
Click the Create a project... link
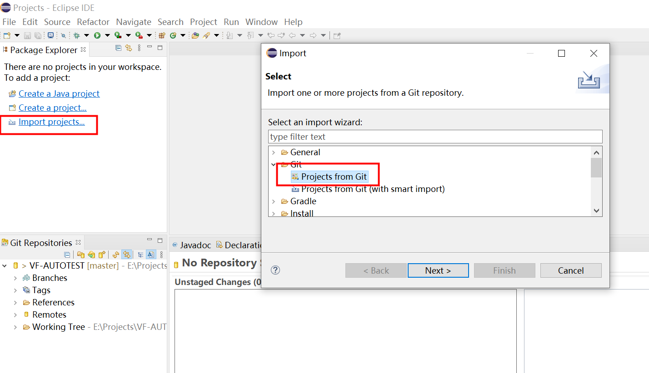point(53,108)
